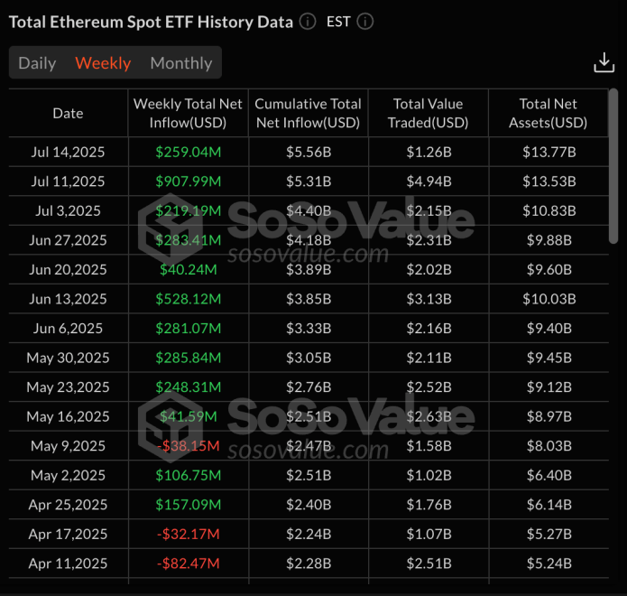Screen dimensions: 627x596
Task: Click the $4.94B value traded cell
Action: [428, 182]
